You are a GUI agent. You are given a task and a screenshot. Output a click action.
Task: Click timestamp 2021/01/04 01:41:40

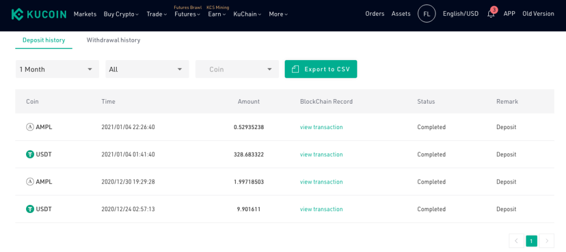128,154
